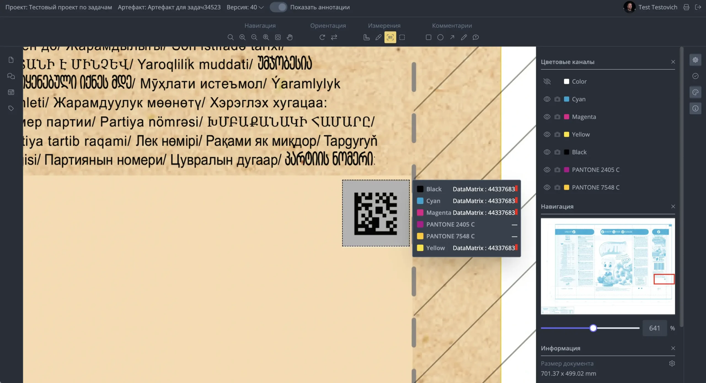
Task: Open the chat comments panel in left sidebar
Action: pyautogui.click(x=11, y=76)
